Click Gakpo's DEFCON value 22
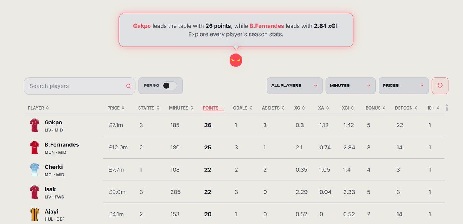Image resolution: width=463 pixels, height=224 pixels. (400, 125)
